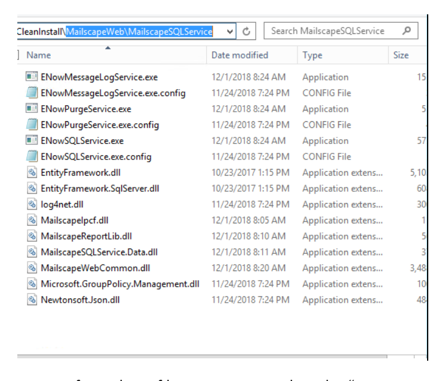Click the ENowSQLService.exe.config file icon
This screenshot has width=442, height=381.
point(32,156)
